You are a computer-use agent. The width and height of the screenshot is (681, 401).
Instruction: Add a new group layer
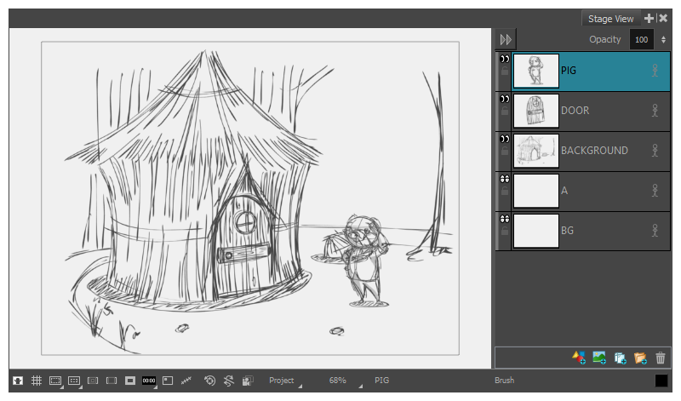[640, 358]
